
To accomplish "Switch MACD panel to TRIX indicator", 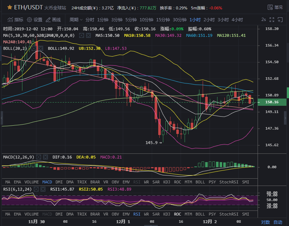I will coord(82,182).
